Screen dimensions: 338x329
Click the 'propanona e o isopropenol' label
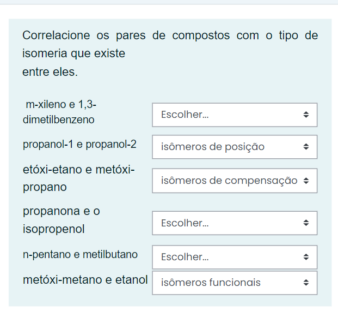62,220
